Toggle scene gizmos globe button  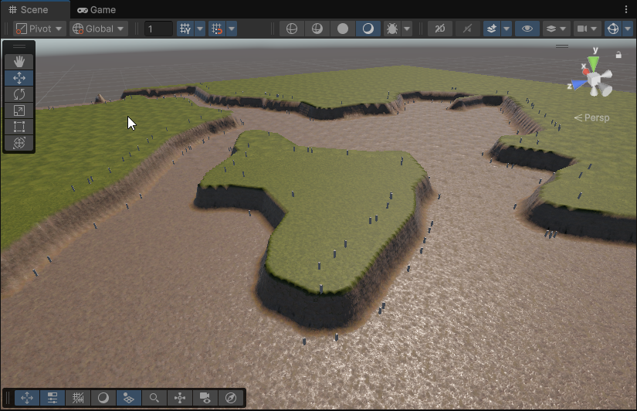pos(612,29)
